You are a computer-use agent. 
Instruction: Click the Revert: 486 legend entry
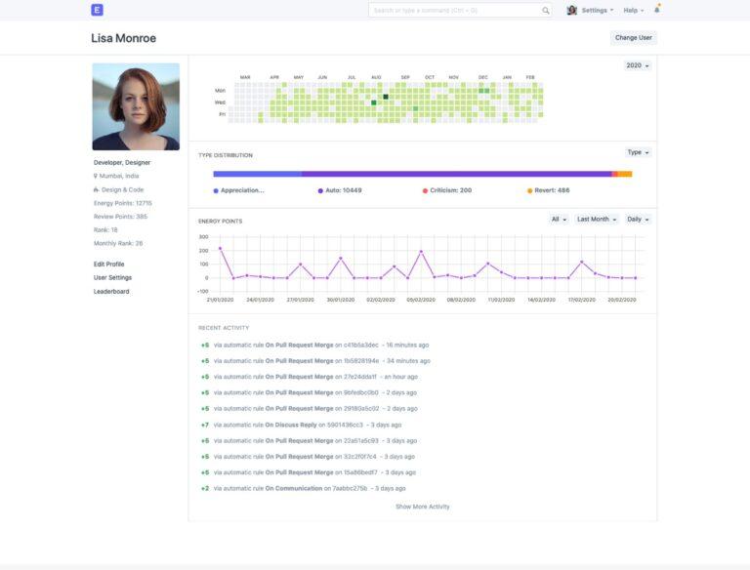(548, 190)
